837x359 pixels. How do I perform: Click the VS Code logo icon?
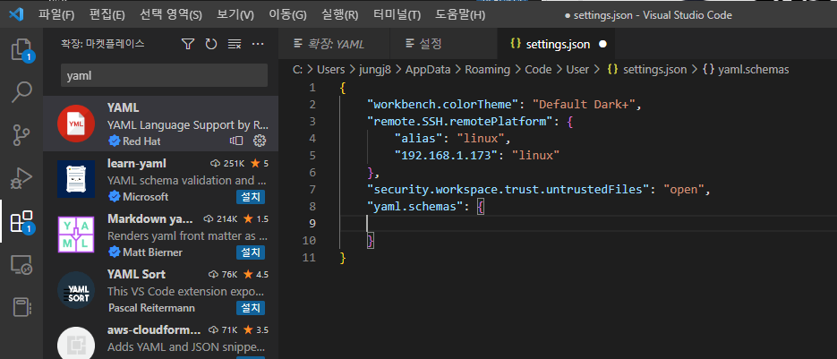pyautogui.click(x=15, y=14)
